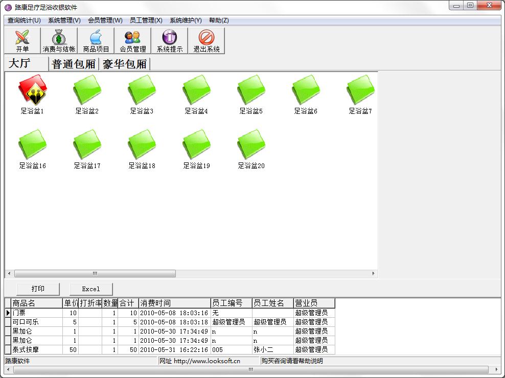
Task: Select the occupied red 足浴盆1 icon
Action: [33, 90]
